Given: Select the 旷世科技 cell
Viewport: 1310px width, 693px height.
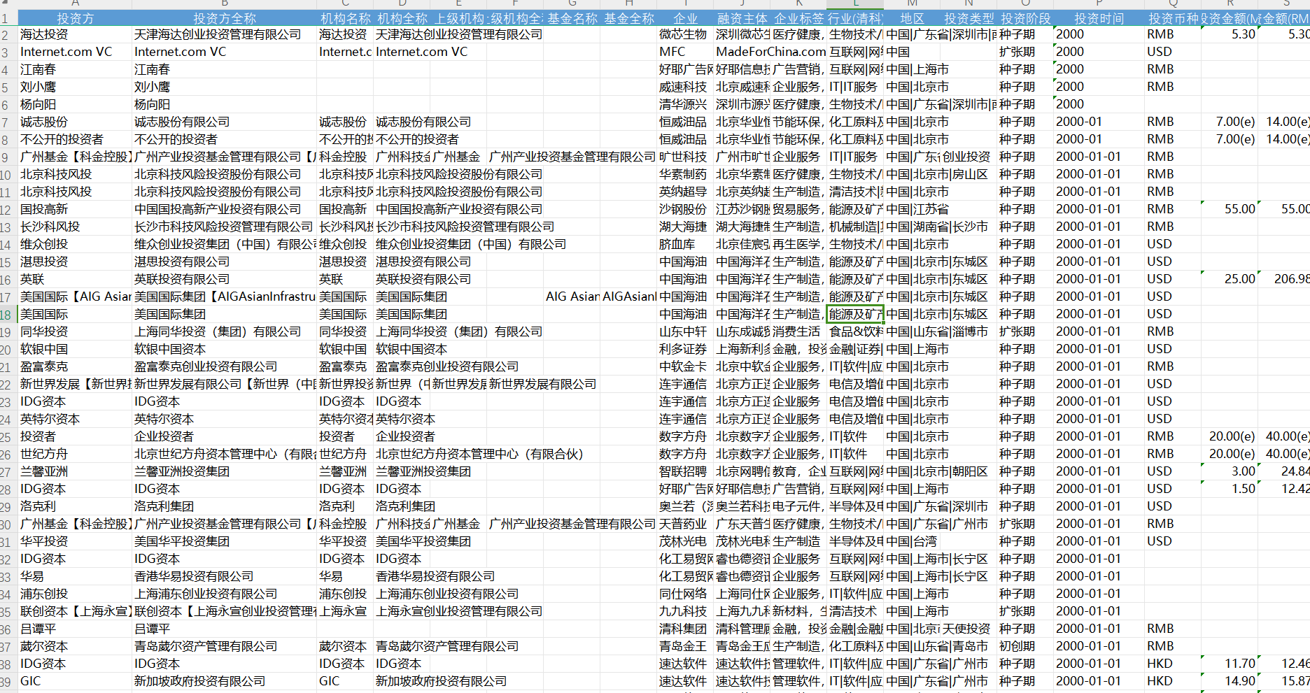Looking at the screenshot, I should 685,157.
